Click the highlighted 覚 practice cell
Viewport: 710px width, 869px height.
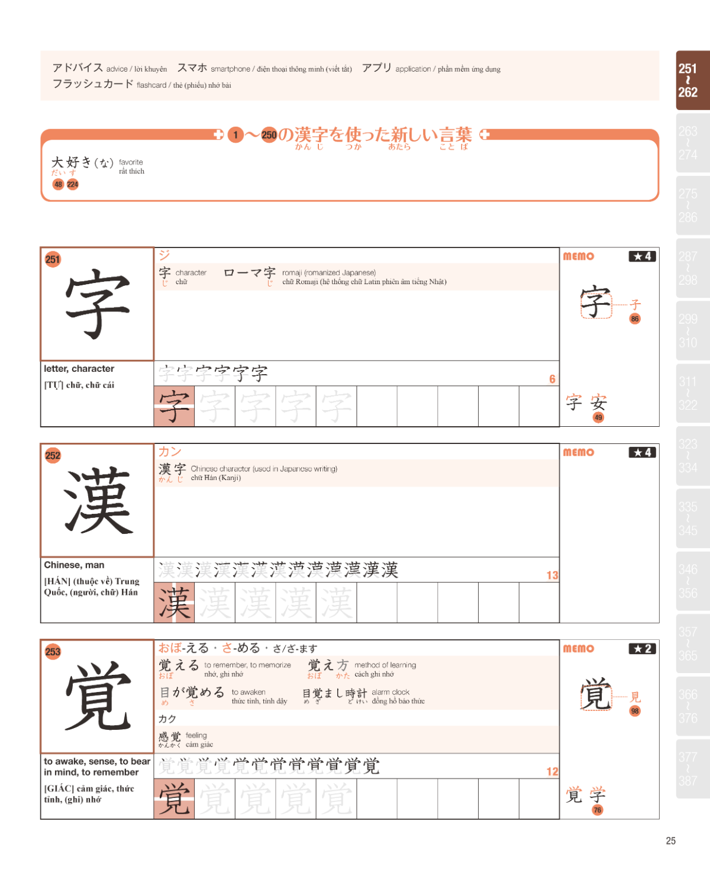pos(174,799)
